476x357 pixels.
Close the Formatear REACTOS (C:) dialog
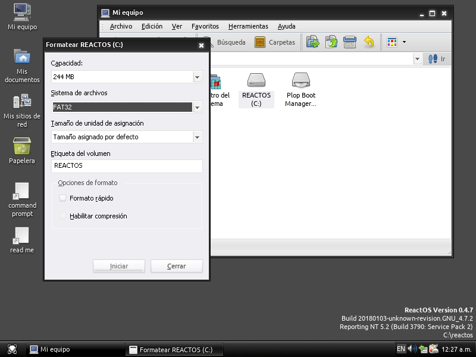pyautogui.click(x=201, y=45)
